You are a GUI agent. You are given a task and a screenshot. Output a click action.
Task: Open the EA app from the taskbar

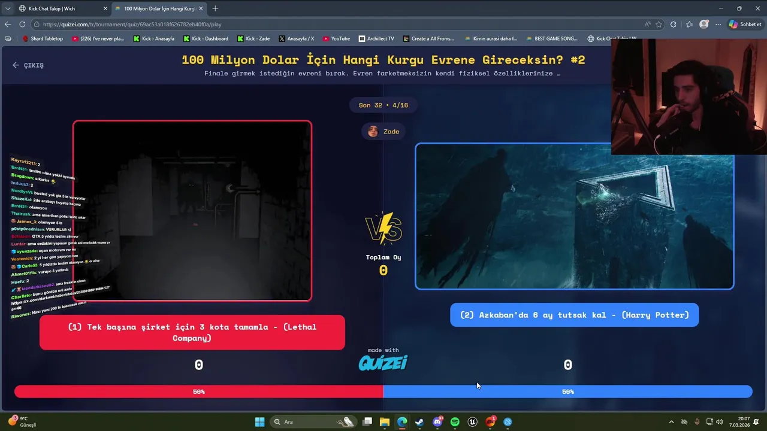490,422
